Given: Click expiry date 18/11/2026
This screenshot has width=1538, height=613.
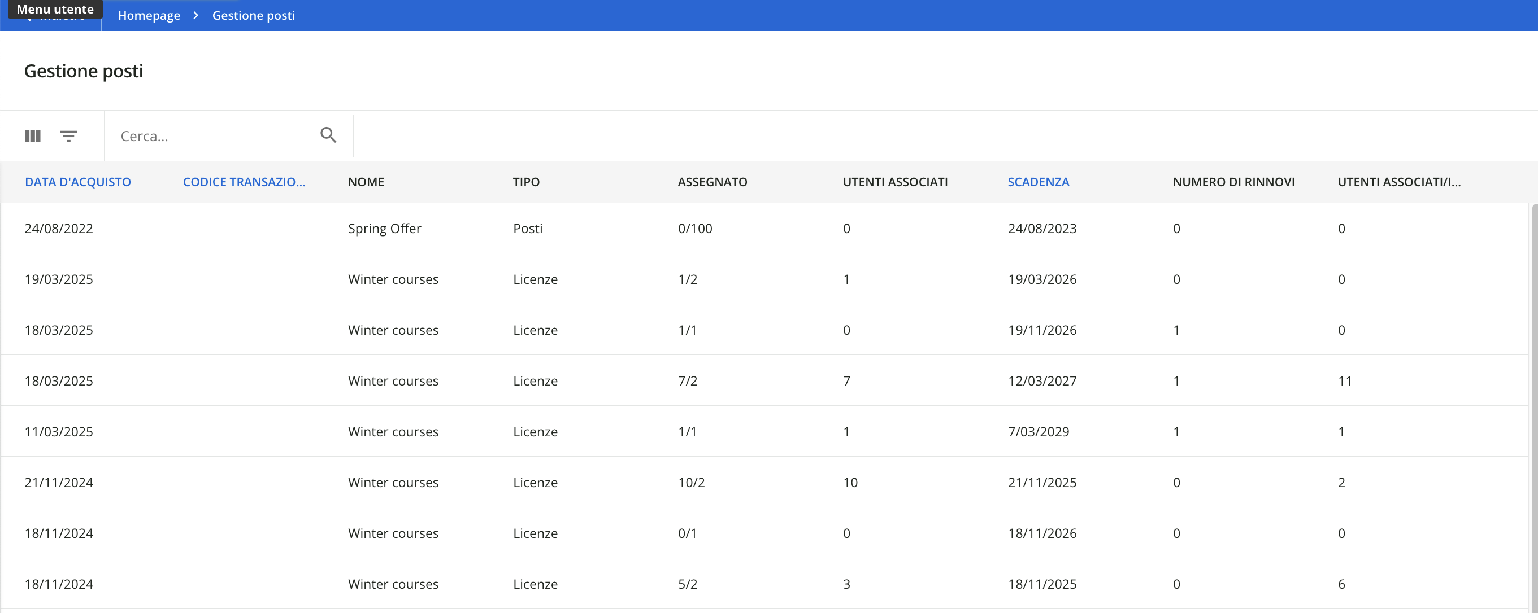Looking at the screenshot, I should point(1042,532).
